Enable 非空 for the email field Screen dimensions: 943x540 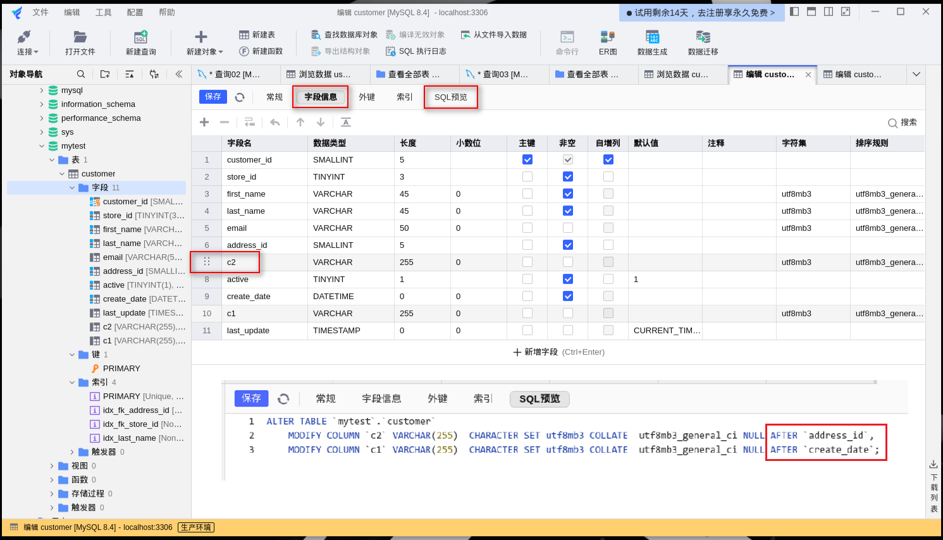(567, 228)
